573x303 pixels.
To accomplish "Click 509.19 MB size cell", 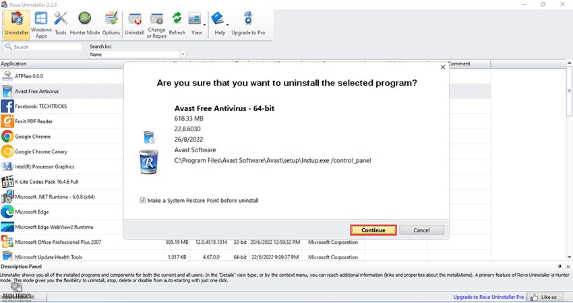I will [177, 242].
